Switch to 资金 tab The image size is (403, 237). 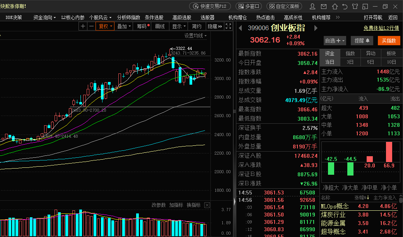330,53
